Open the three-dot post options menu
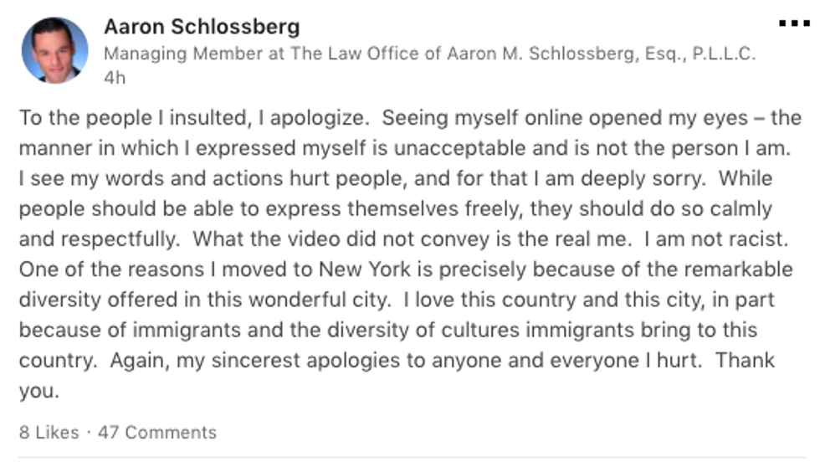Image resolution: width=820 pixels, height=462 pixels. coord(793,24)
